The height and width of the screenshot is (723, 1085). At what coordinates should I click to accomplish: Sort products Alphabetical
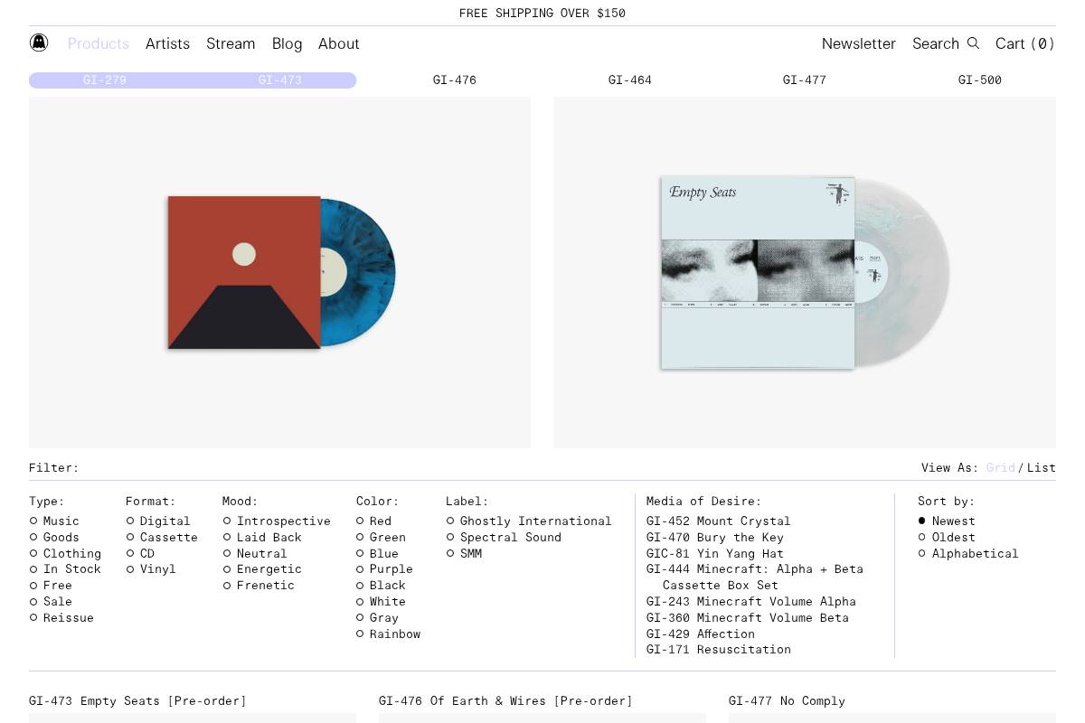point(968,554)
